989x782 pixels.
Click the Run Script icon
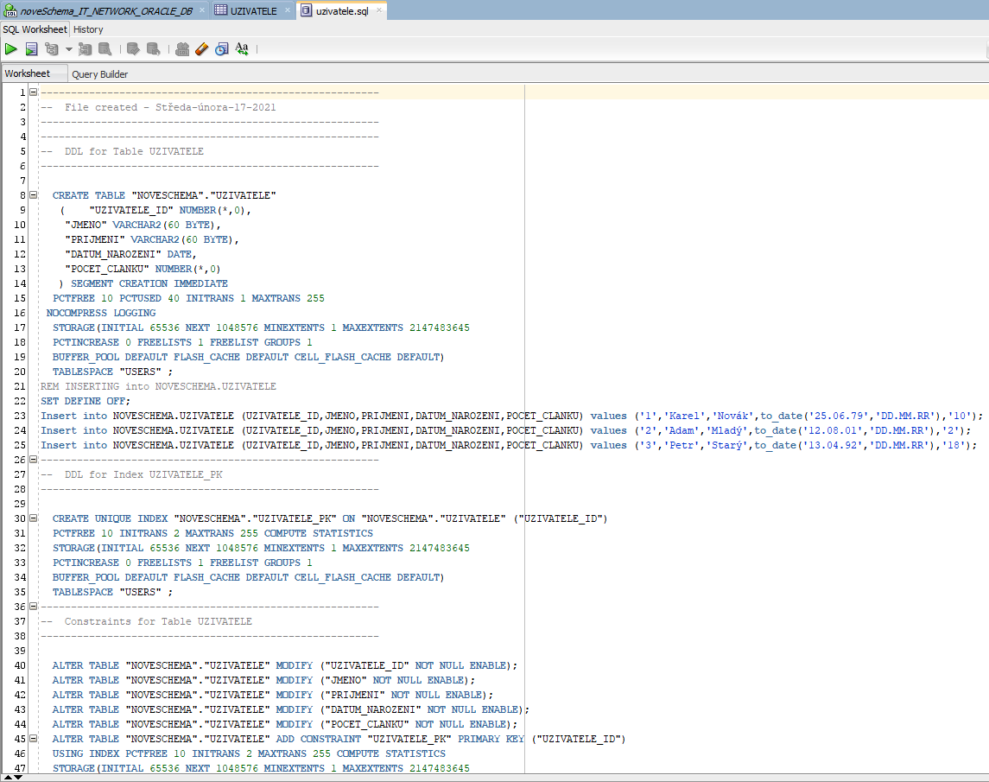point(31,49)
